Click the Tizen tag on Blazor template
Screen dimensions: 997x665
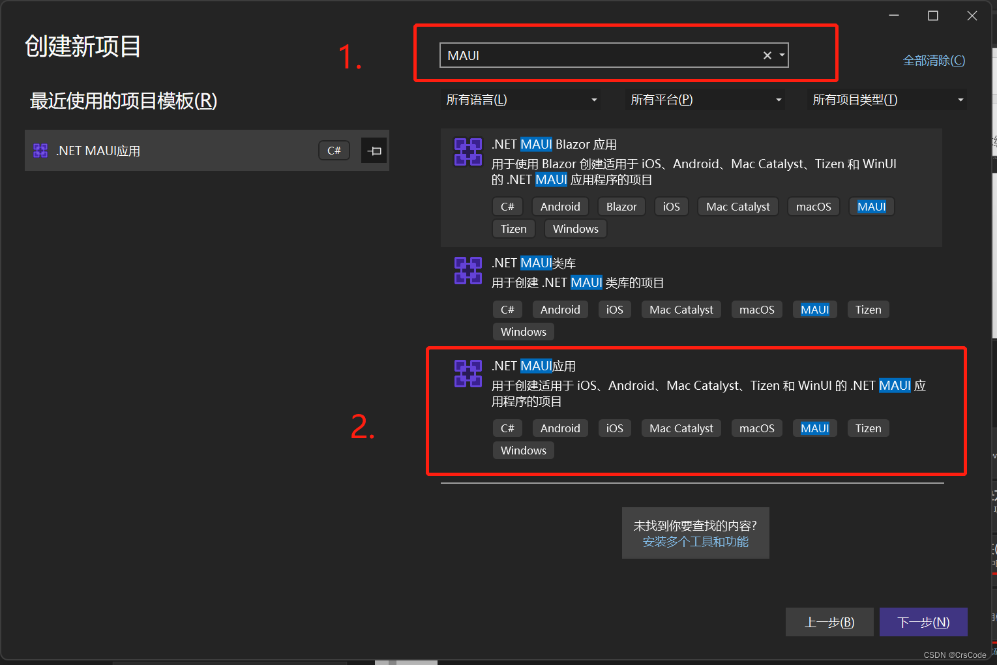pyautogui.click(x=513, y=229)
